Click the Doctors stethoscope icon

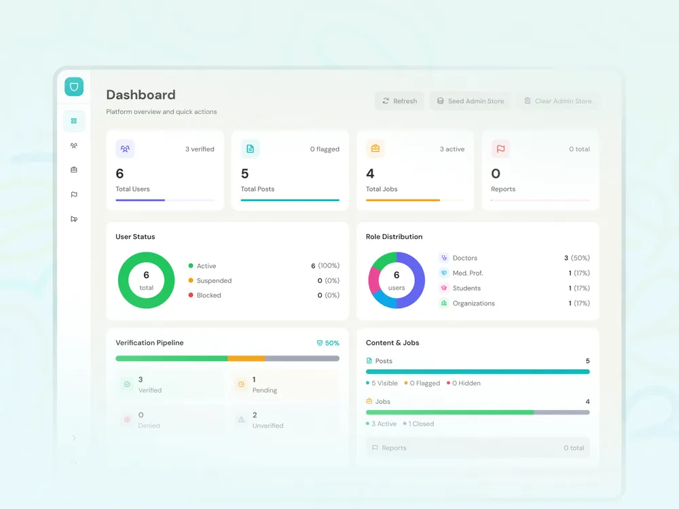tap(444, 258)
